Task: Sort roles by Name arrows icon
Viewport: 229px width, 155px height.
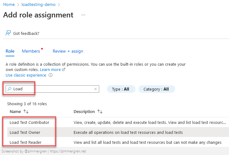Action: (26, 111)
